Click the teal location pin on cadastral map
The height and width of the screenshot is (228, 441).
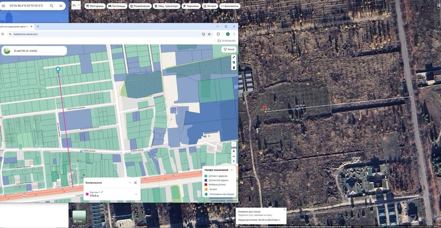[x=58, y=70]
